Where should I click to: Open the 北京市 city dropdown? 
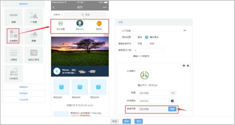(58, 15)
